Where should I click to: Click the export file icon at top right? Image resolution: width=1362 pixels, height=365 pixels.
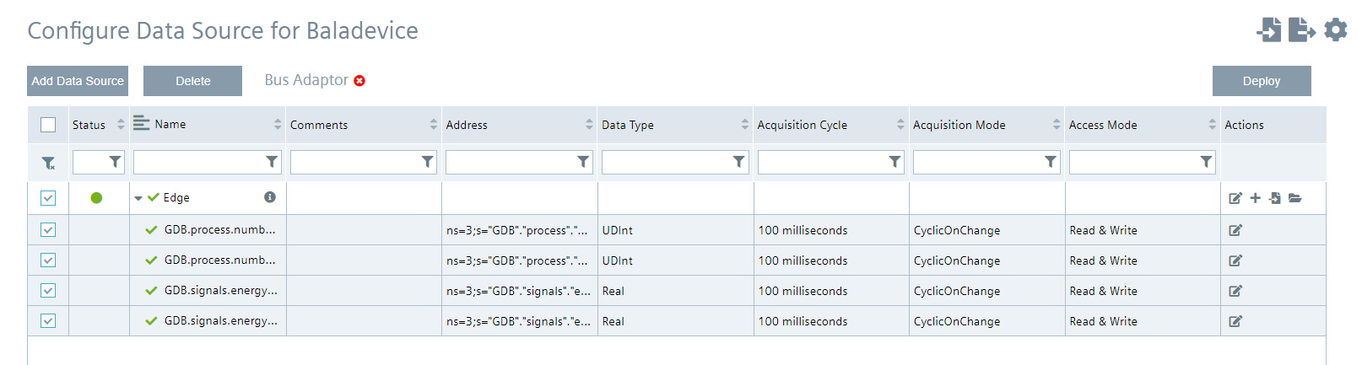(1301, 30)
